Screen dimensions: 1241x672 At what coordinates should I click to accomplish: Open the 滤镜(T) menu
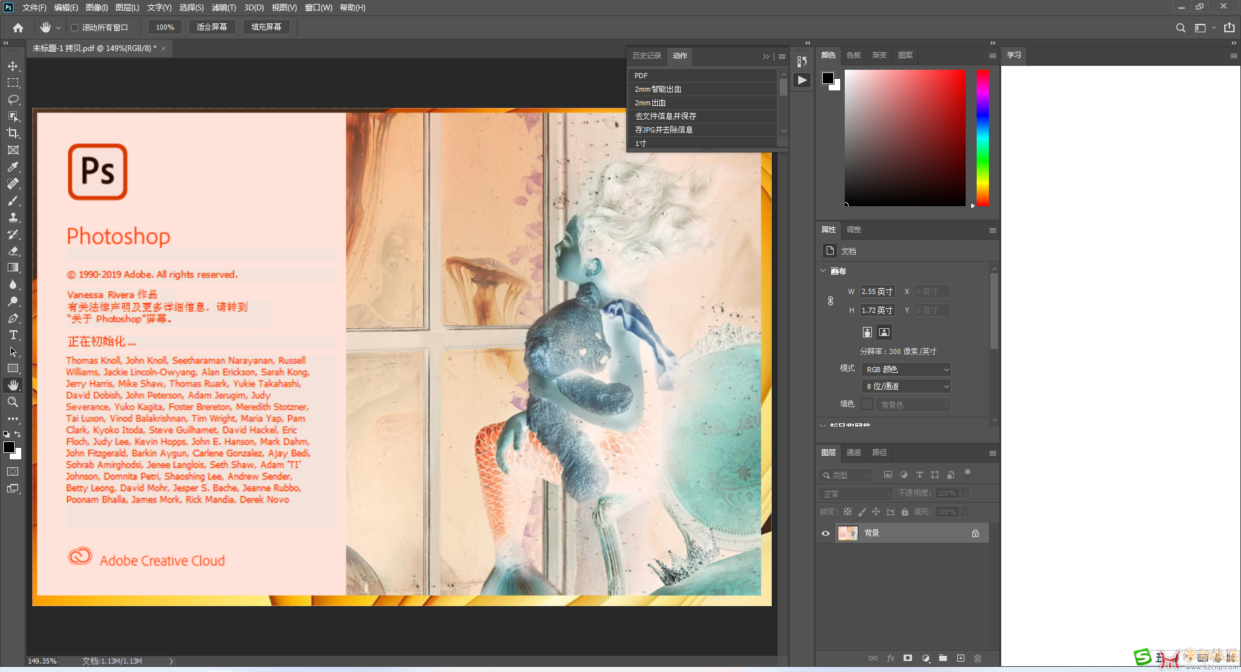pos(224,8)
